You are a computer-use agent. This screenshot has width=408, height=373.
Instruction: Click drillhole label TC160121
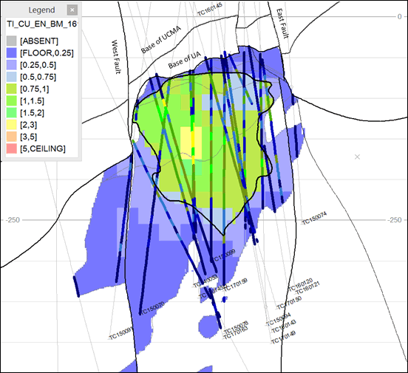pos(307,288)
